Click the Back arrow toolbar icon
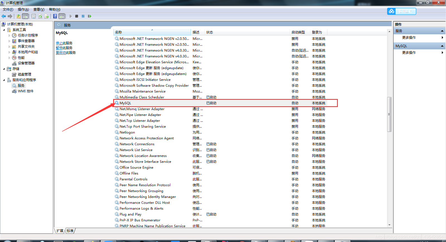 (x=4, y=16)
